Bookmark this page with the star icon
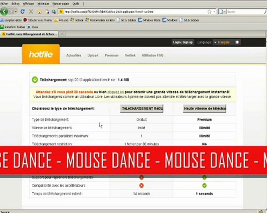 click(x=209, y=12)
